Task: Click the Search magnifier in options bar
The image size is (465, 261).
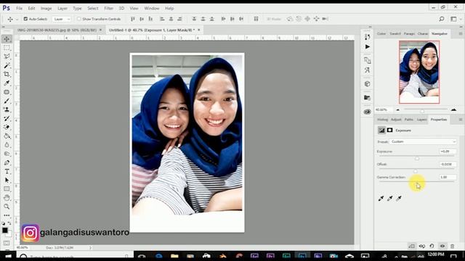Action: pos(441,19)
